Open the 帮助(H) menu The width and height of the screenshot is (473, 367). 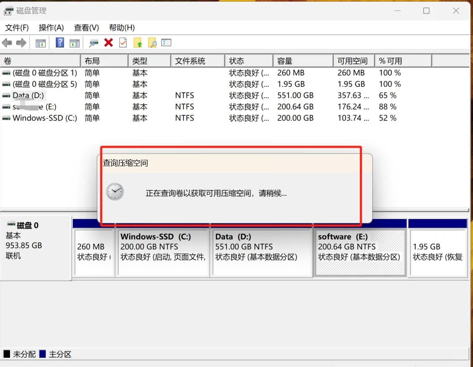pos(122,28)
